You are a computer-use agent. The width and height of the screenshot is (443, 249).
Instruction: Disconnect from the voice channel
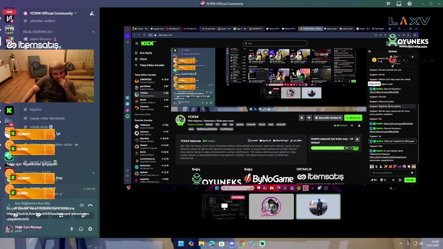pos(90,205)
